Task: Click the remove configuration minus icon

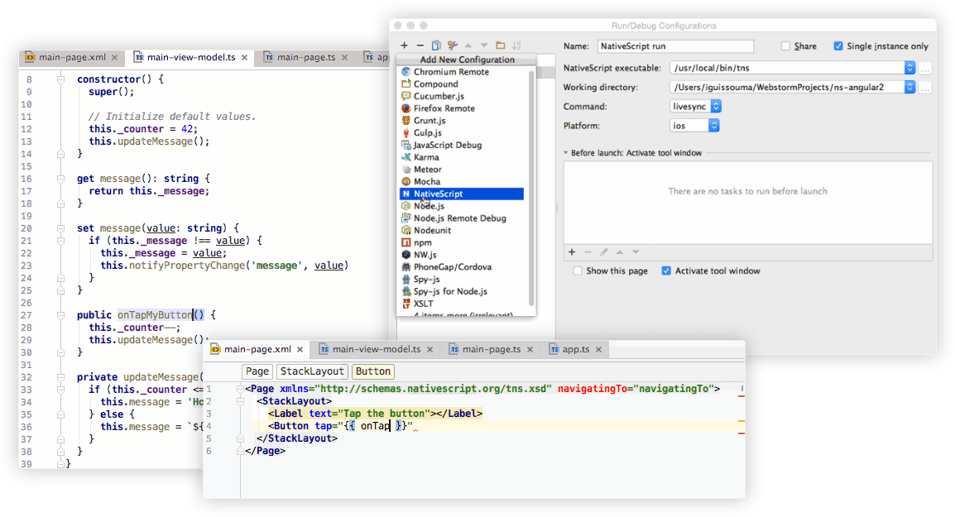Action: tap(420, 45)
